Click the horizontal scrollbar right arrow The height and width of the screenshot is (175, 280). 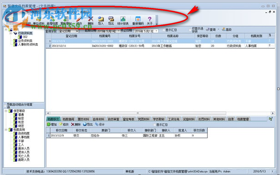tap(273, 113)
